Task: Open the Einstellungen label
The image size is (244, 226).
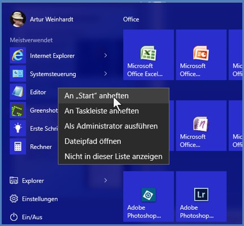Action: [40, 199]
